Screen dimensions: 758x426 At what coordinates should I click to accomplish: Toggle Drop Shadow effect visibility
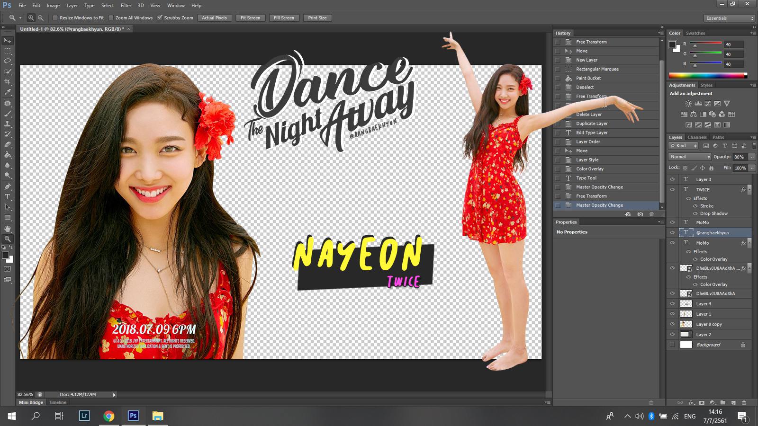tap(695, 213)
